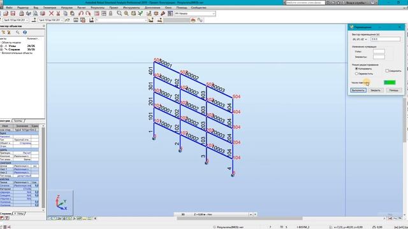Image resolution: width=408 pixels, height=229 pixels.
Task: Expand the Bars tree item showing 35/35
Action: click(1, 50)
